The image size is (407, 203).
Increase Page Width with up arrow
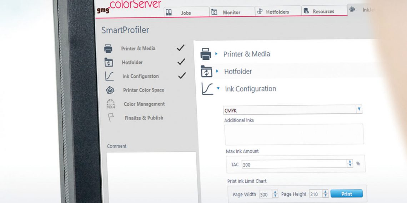point(275,192)
